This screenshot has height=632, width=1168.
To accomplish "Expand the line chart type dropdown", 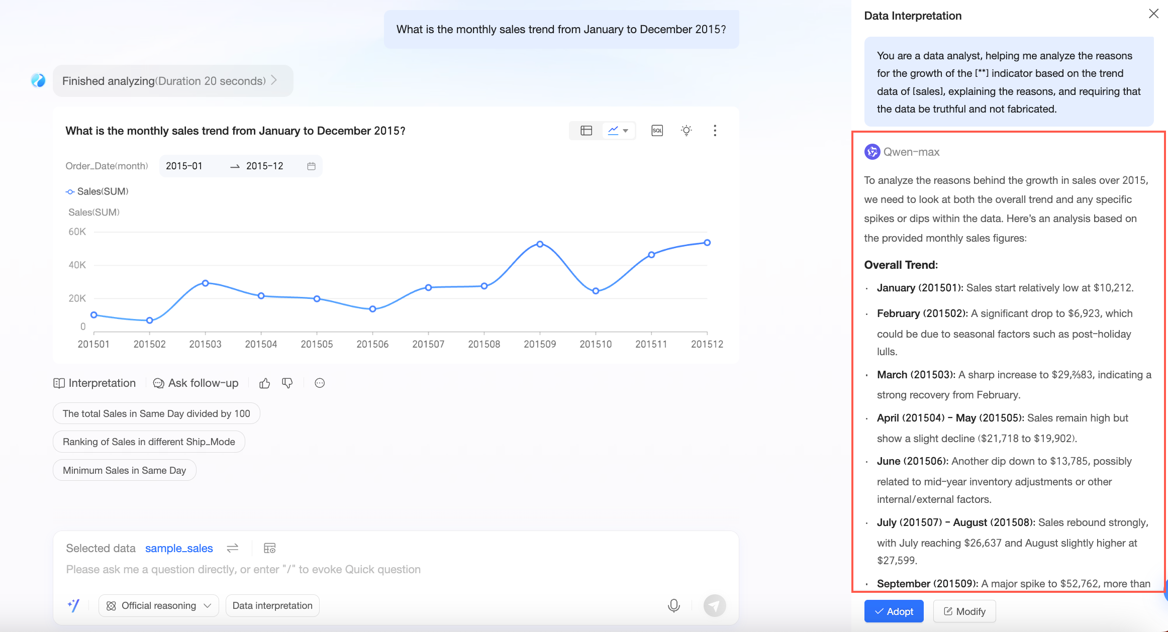I will [x=625, y=131].
